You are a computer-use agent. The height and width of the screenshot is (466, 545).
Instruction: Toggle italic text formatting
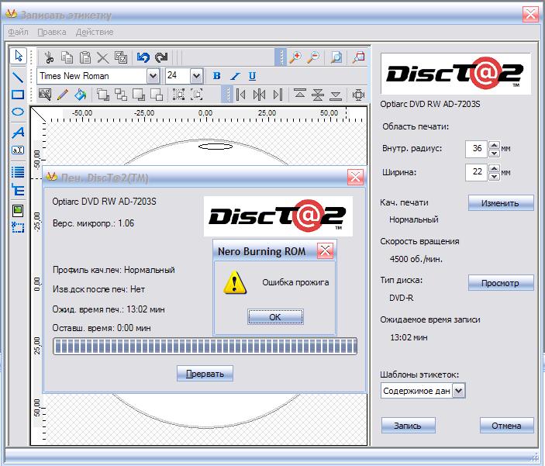(235, 76)
